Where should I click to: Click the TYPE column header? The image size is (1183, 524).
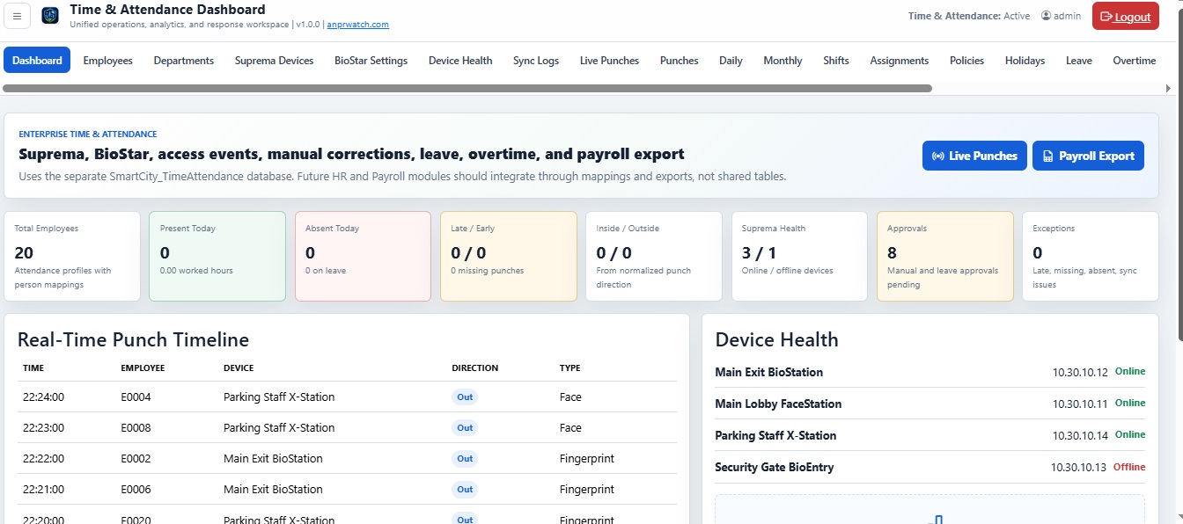tap(569, 368)
